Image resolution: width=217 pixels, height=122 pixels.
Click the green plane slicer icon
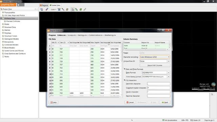[81, 9]
